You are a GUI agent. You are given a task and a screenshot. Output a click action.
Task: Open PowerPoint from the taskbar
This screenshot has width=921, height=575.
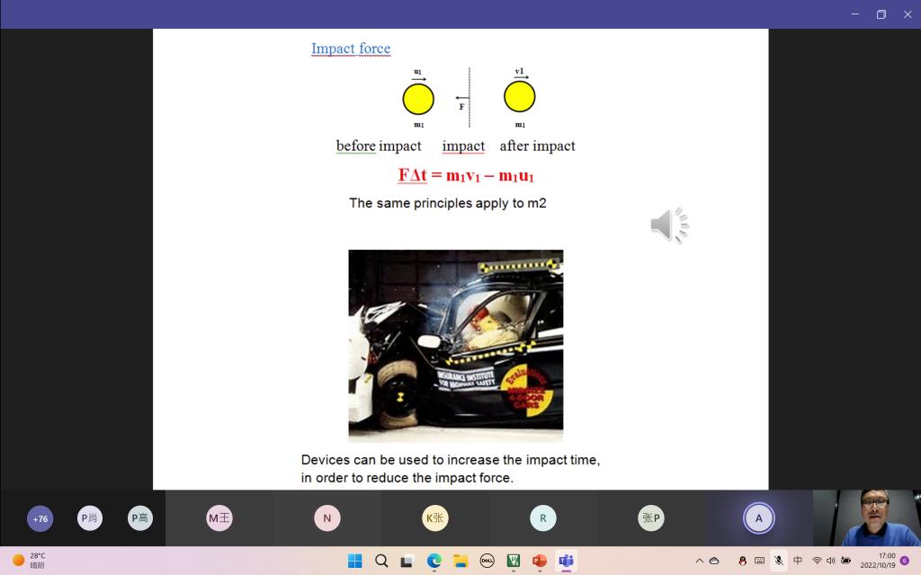(x=540, y=561)
